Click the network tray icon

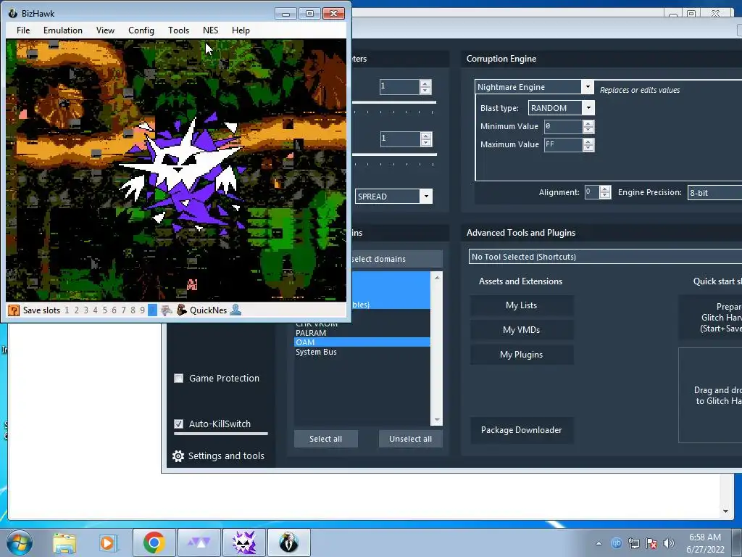(x=633, y=543)
